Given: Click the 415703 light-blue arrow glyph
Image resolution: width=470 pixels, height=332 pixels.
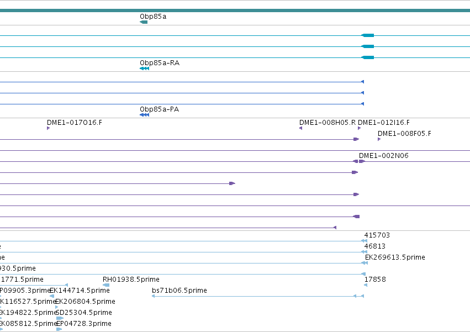Looking at the screenshot, I should [x=364, y=241].
